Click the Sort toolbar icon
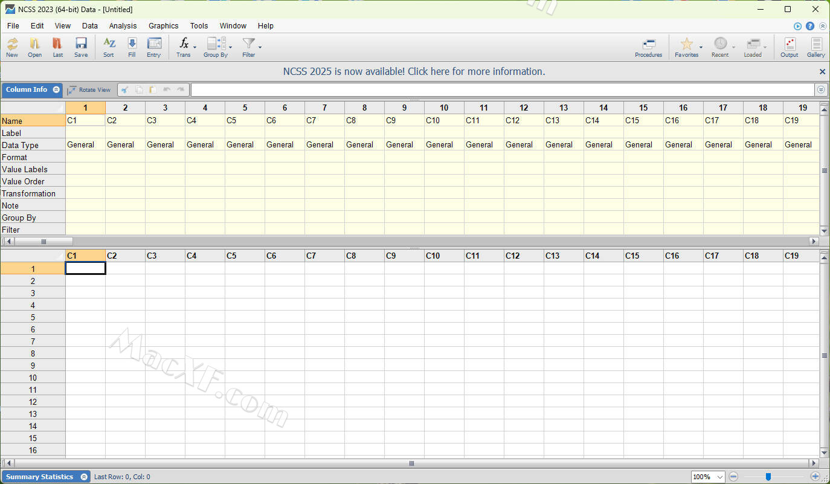The height and width of the screenshot is (484, 830). pos(109,47)
